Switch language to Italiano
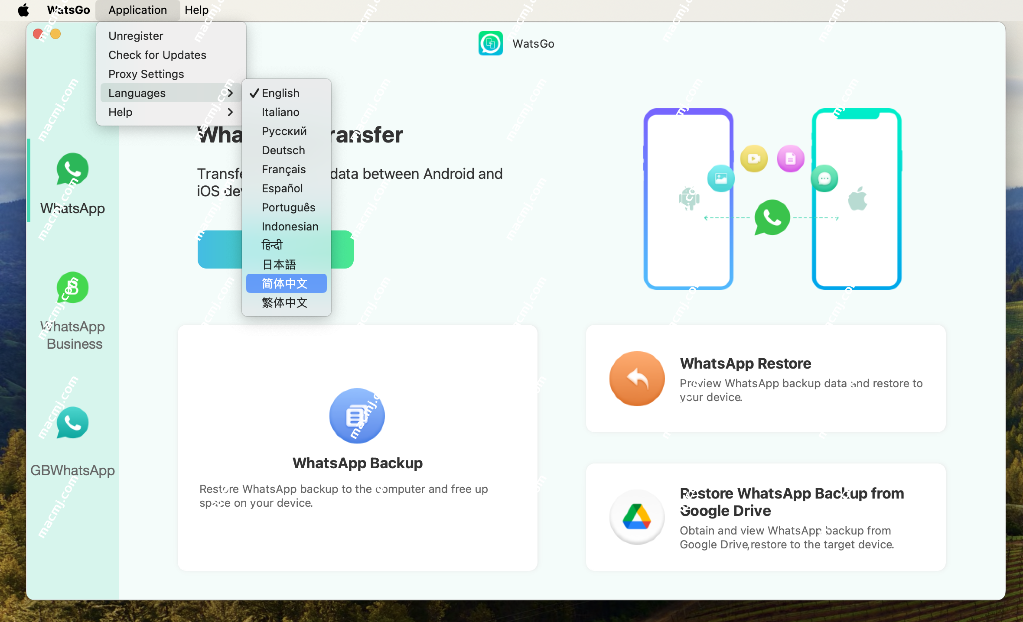This screenshot has width=1023, height=622. [286, 112]
